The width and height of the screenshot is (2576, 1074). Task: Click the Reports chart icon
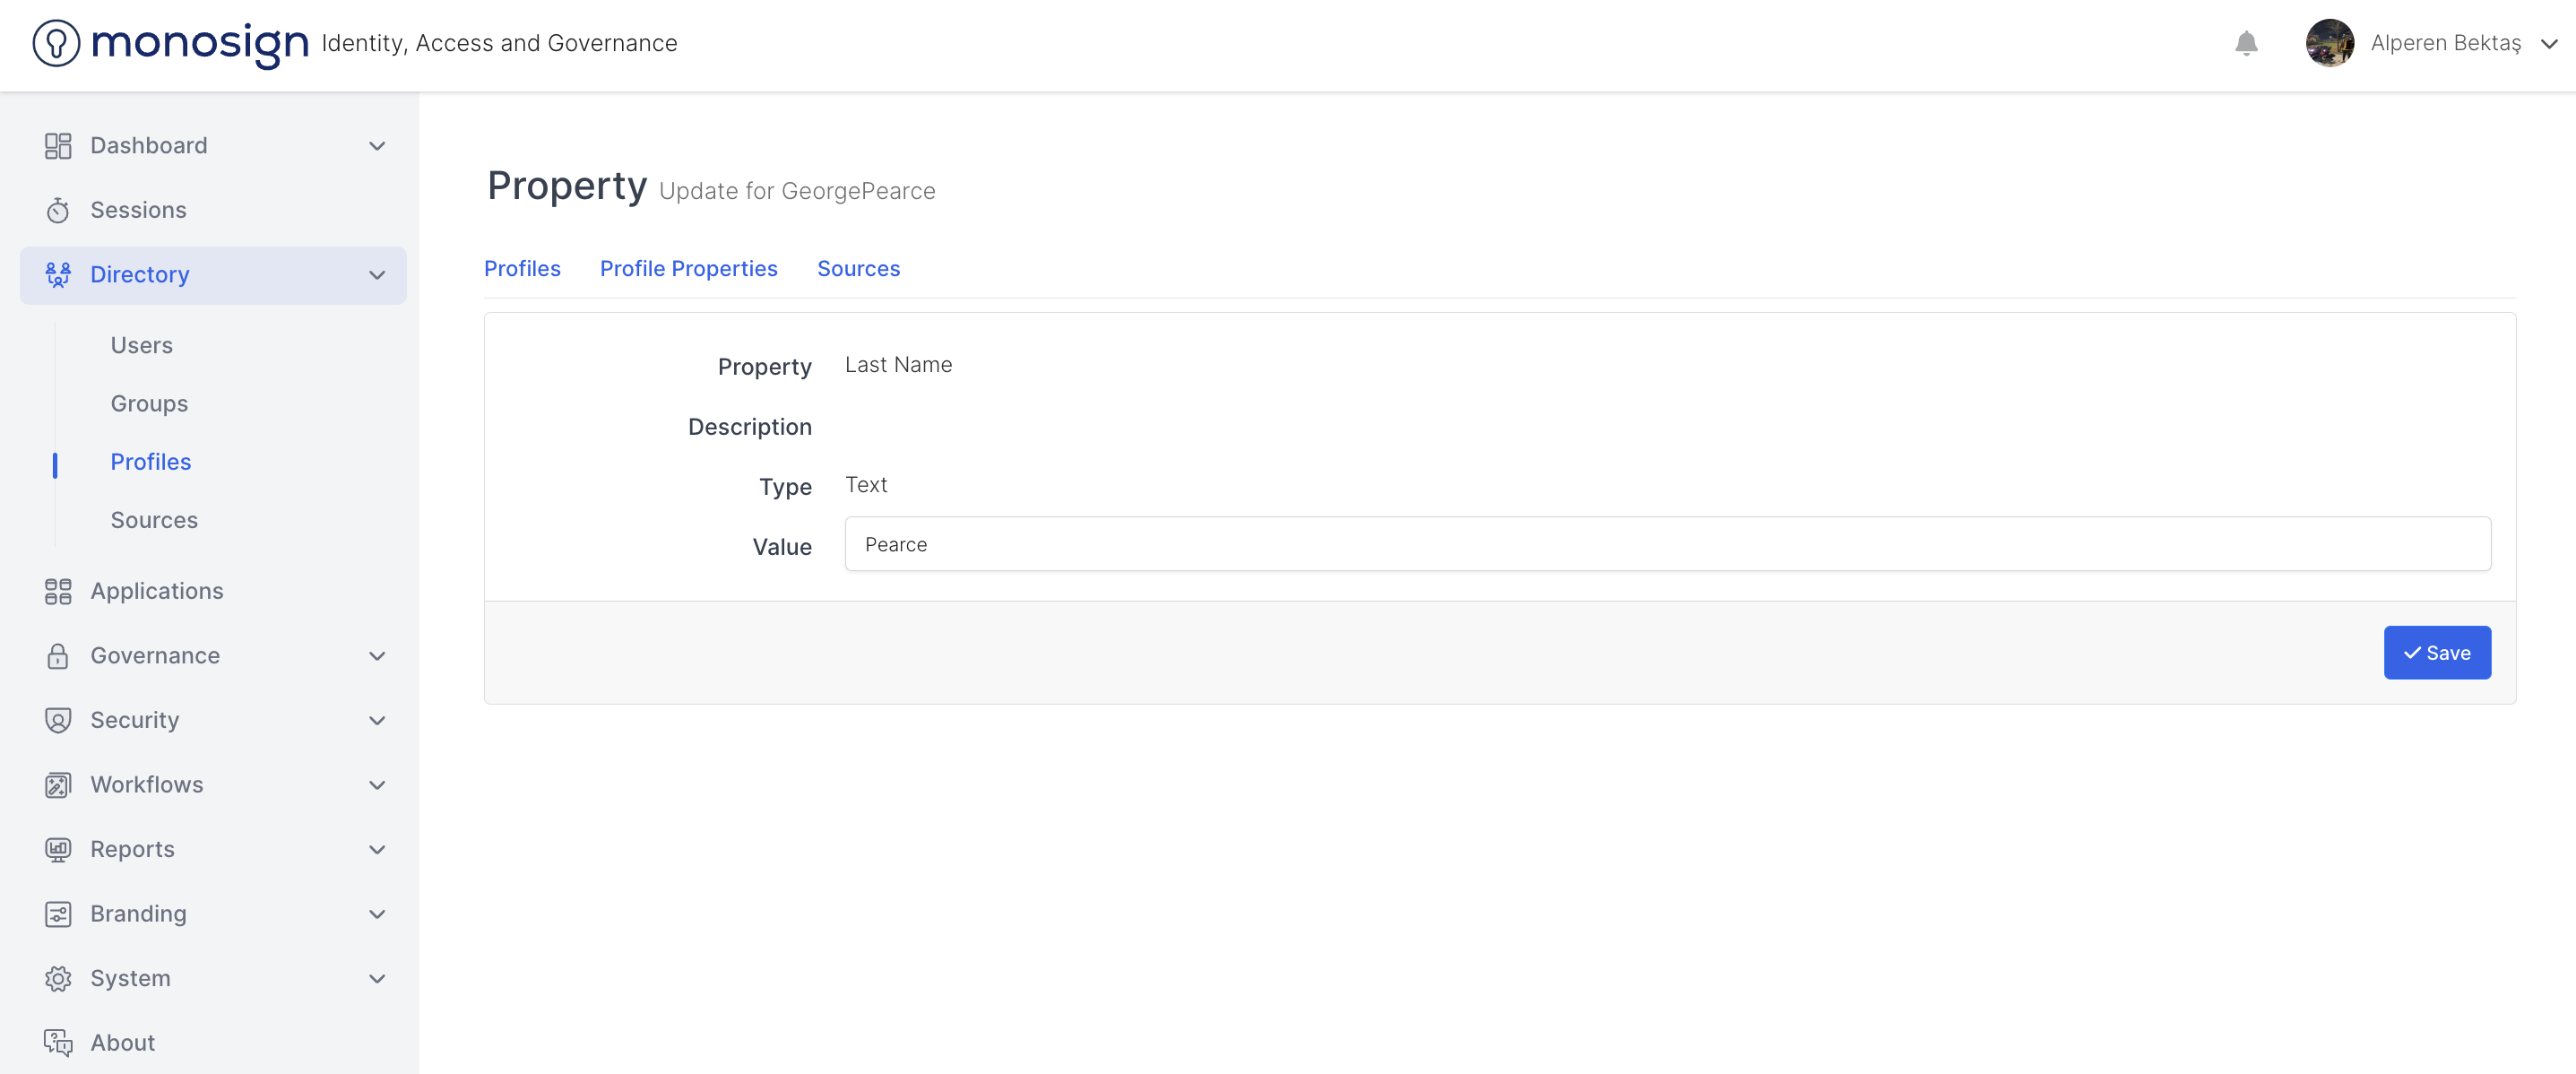(58, 849)
